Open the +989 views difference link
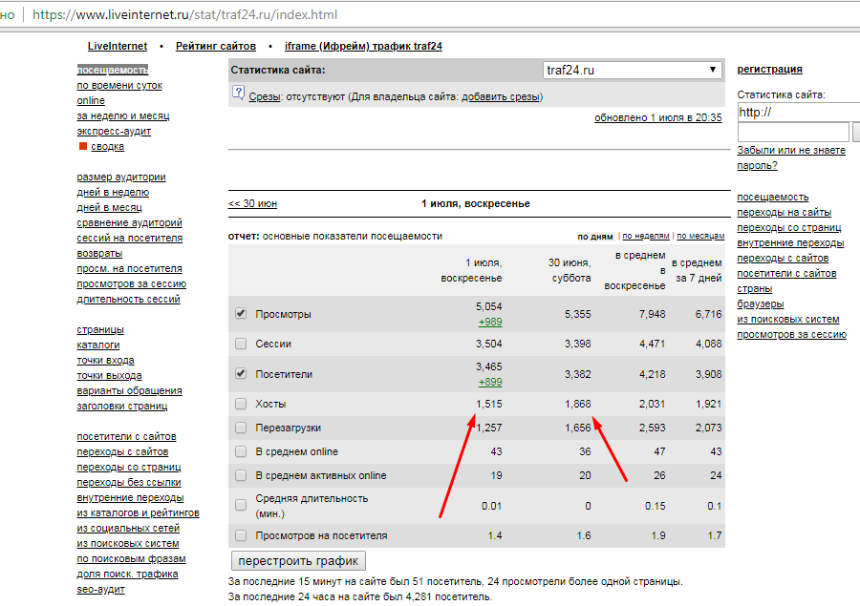Viewport: 860px width, 606px height. pyautogui.click(x=490, y=322)
